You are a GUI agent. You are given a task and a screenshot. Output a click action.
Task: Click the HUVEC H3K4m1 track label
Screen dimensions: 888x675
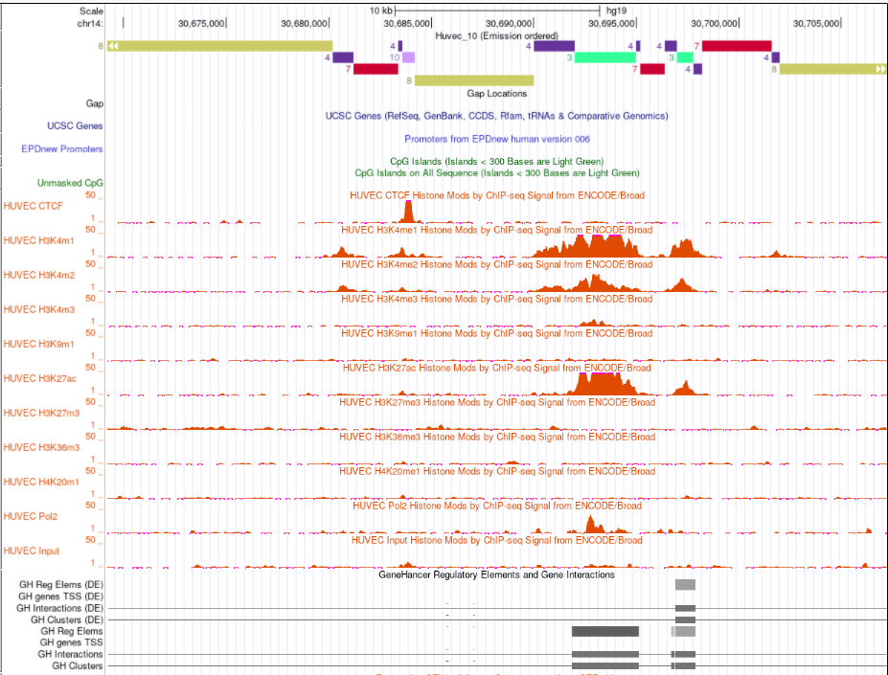pos(38,240)
